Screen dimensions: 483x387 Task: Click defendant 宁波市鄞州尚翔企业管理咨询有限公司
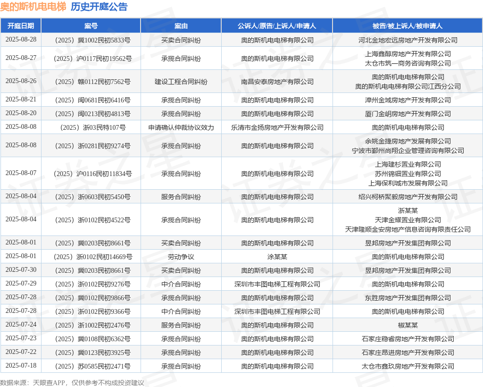pyautogui.click(x=408, y=151)
